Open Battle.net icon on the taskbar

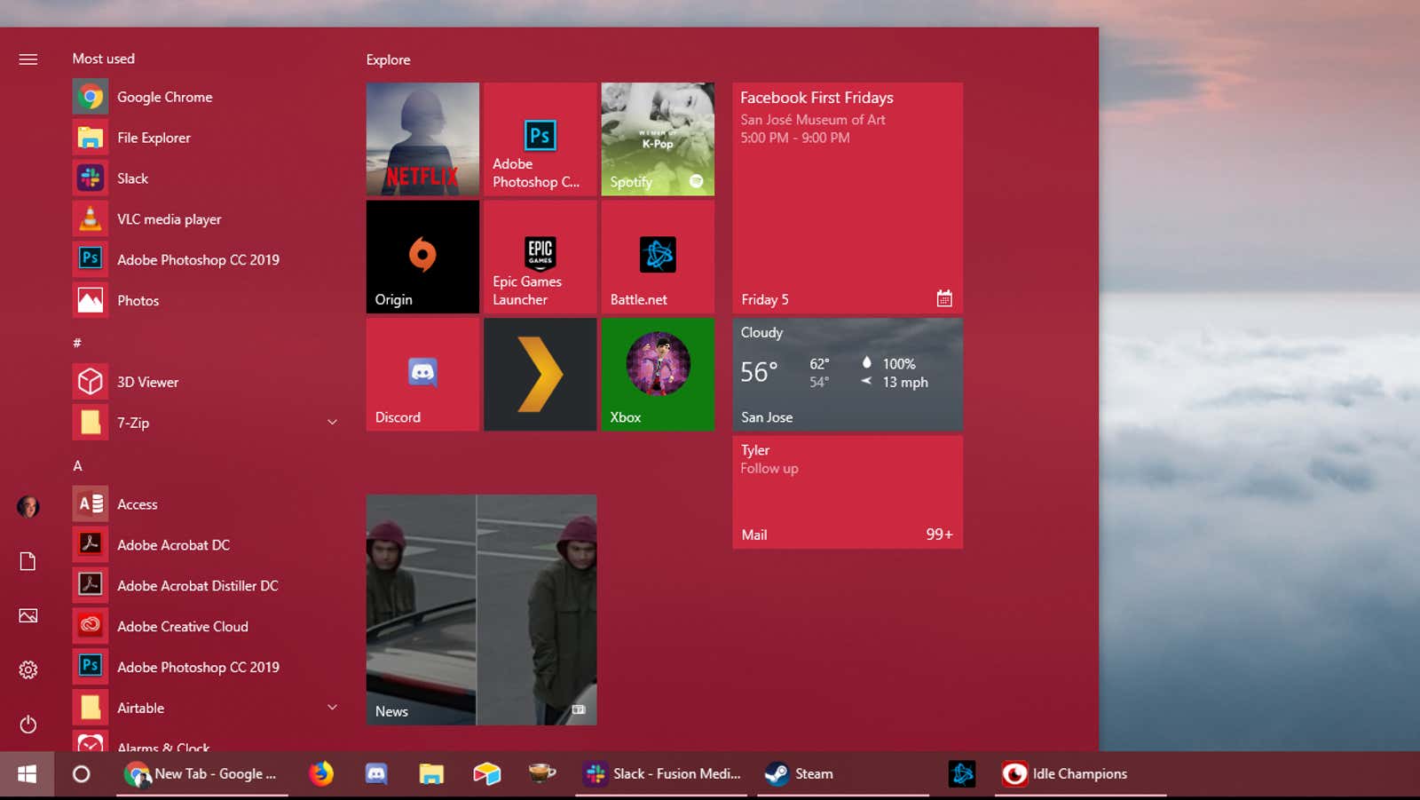pos(962,774)
